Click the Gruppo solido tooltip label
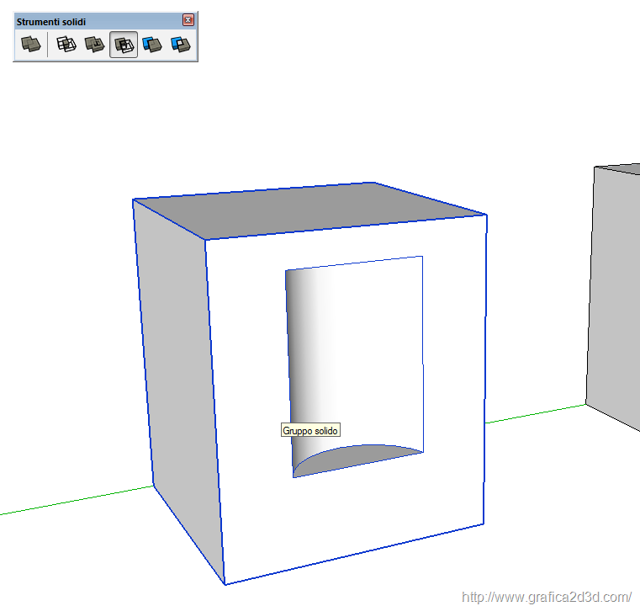Image resolution: width=640 pixels, height=606 pixels. point(310,430)
